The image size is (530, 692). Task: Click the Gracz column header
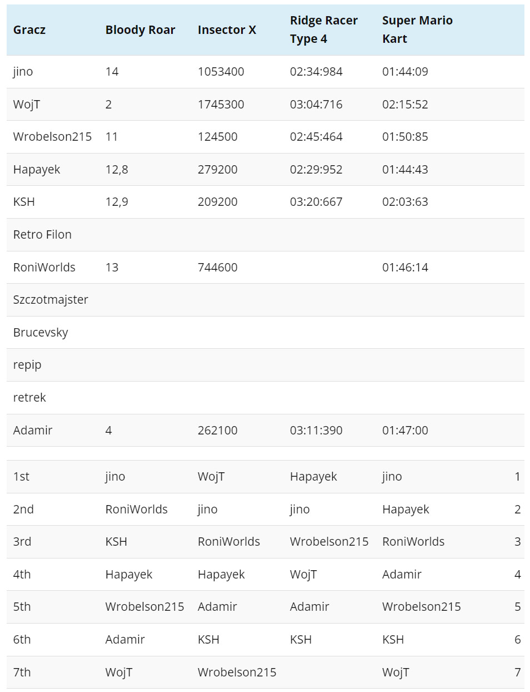pyautogui.click(x=29, y=30)
